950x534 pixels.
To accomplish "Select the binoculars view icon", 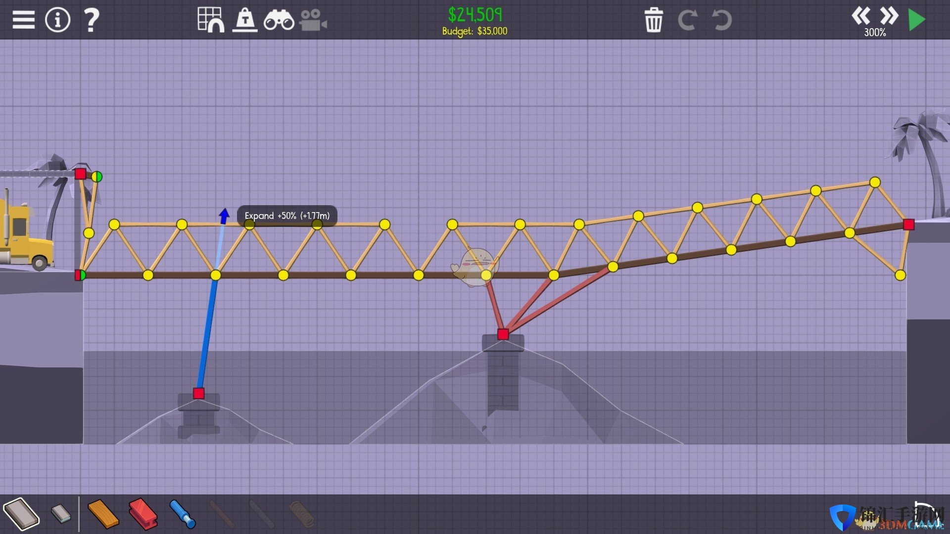I will [279, 21].
